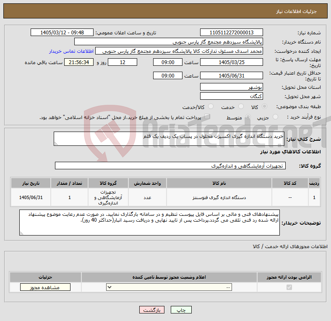Select the خدمت radio button

241,106
